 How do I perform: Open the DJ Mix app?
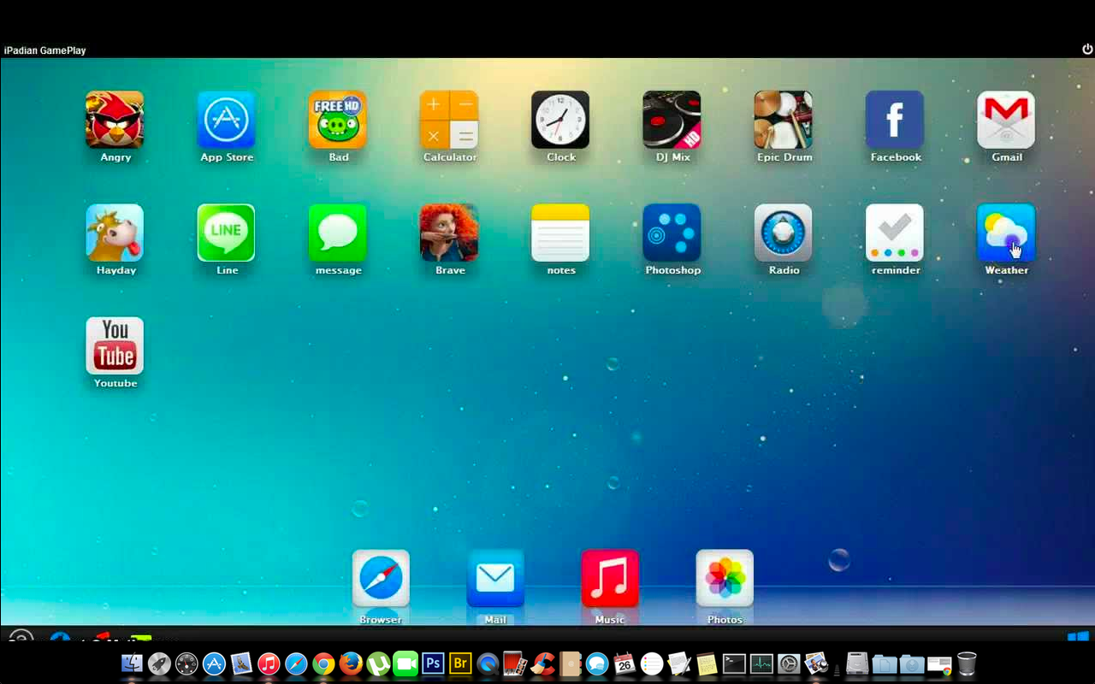click(x=672, y=120)
